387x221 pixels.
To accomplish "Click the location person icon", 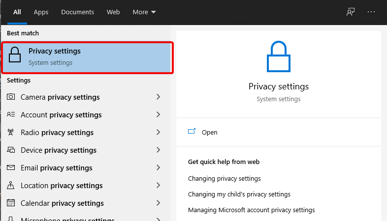I will tap(11, 185).
